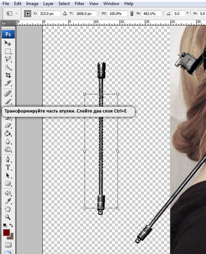Open the Edit menu
Screen dimensions: 206x254
click(x=17, y=4)
